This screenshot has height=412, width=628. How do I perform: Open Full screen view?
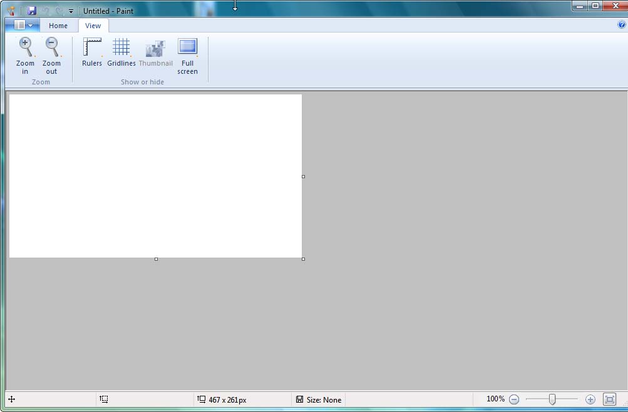coord(187,48)
